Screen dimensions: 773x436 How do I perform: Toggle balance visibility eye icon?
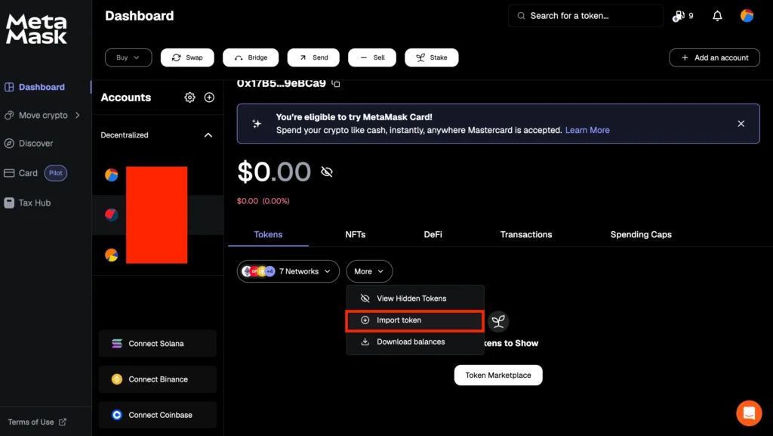point(327,172)
